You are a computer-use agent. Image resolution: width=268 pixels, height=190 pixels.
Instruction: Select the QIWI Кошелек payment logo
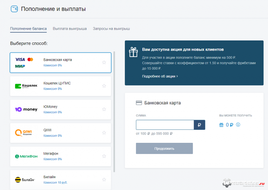coord(23,133)
